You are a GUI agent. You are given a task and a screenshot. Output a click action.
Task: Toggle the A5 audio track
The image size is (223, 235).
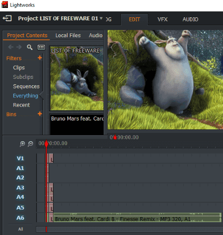click(20, 208)
